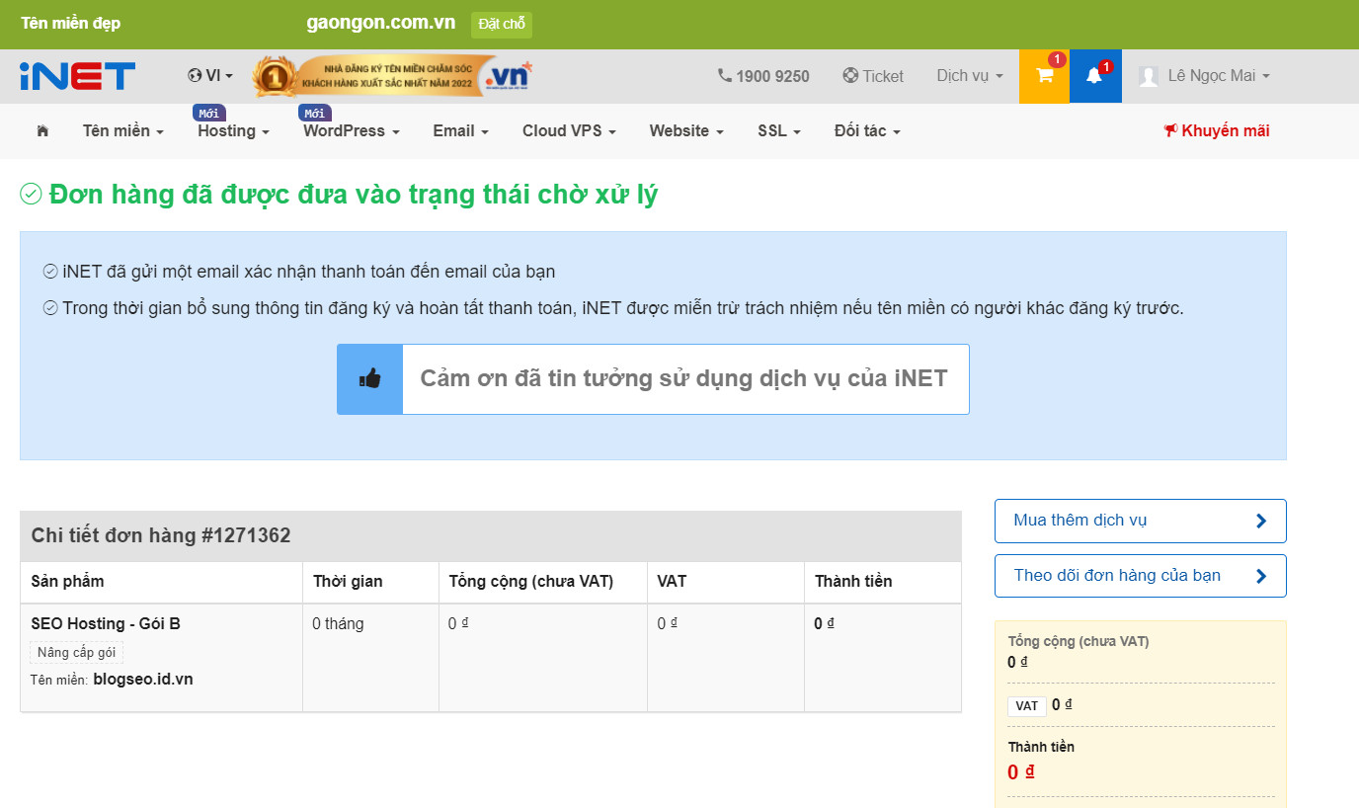The width and height of the screenshot is (1359, 808).
Task: Expand the Tên miền menu
Action: [123, 131]
